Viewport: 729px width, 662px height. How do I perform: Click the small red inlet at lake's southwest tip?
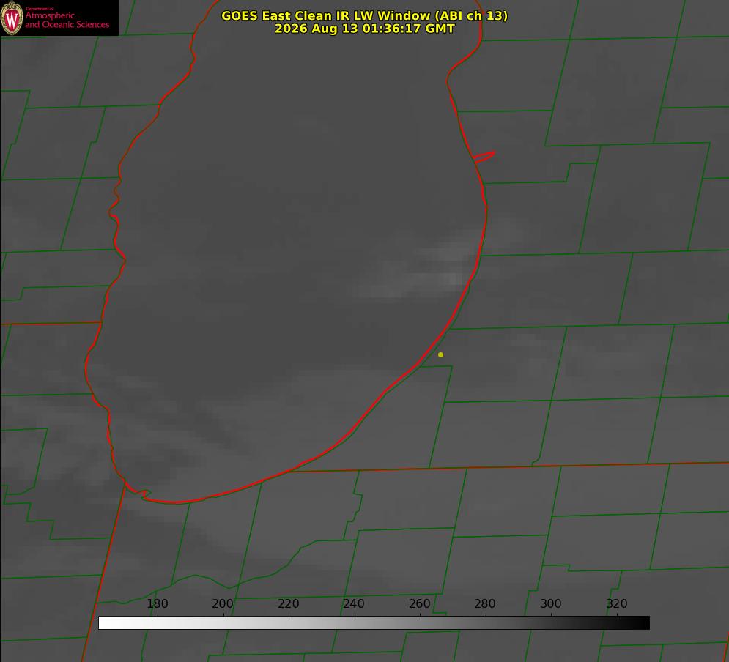coord(143,494)
